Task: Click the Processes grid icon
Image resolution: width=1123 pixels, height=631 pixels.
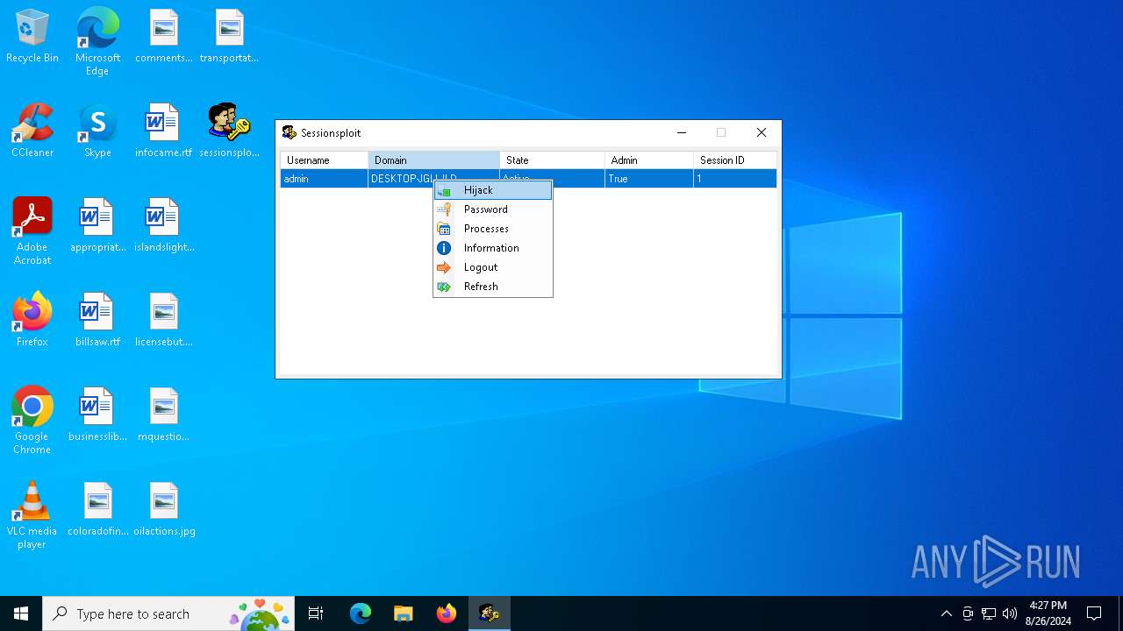Action: point(444,229)
